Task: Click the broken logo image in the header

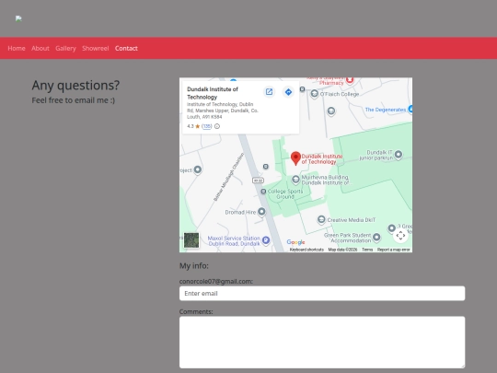Action: coord(18,18)
